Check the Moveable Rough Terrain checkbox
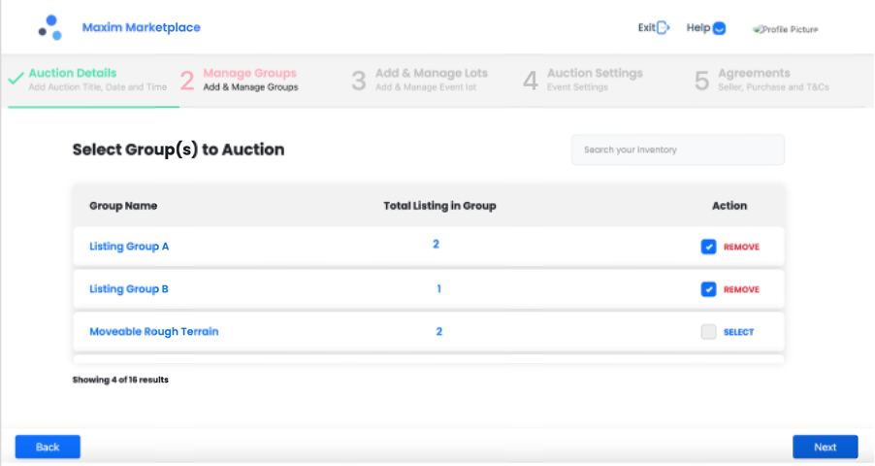 708,332
